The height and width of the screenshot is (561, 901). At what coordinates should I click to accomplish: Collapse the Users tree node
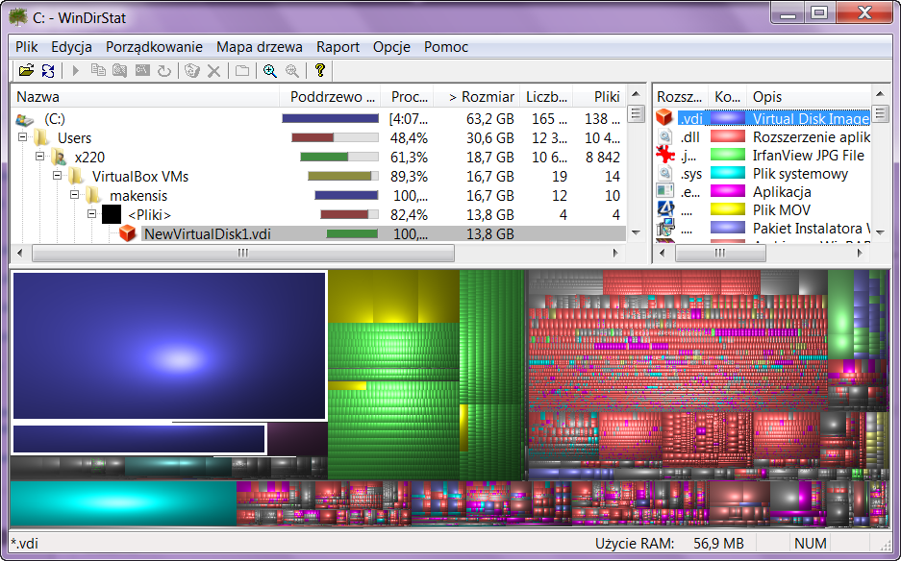pos(22,137)
